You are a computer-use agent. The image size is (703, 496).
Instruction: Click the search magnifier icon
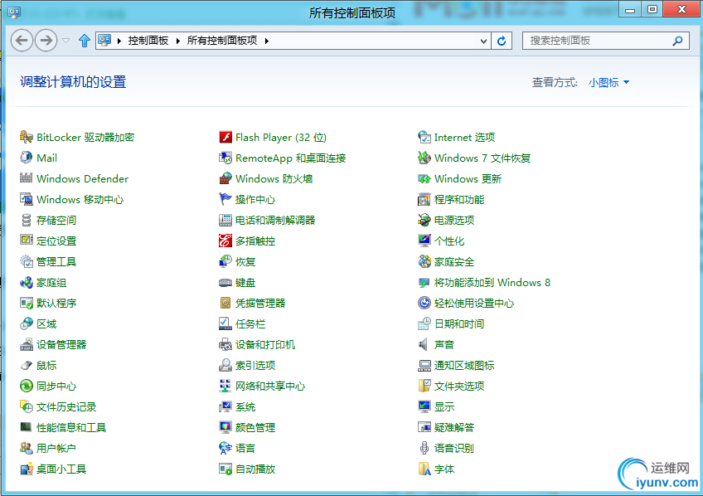(x=678, y=41)
